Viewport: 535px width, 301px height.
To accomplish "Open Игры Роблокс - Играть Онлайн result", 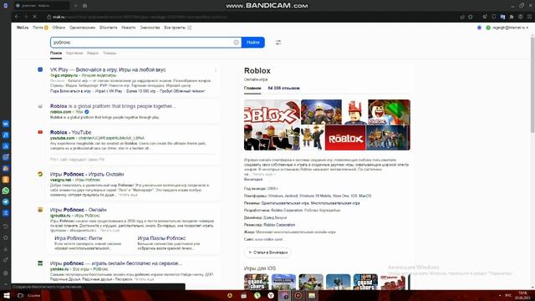I will pos(87,174).
